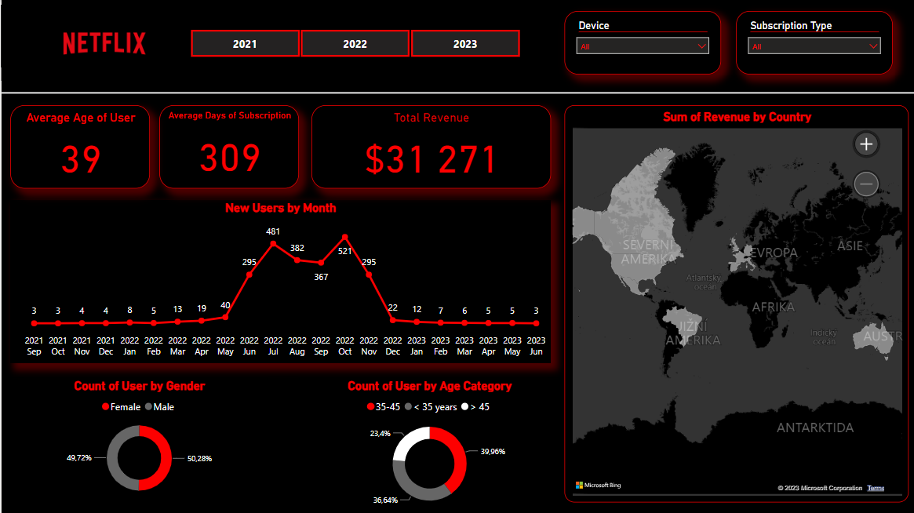Click the 295 data point for 2022 Jun
914x513 pixels.
tap(249, 275)
